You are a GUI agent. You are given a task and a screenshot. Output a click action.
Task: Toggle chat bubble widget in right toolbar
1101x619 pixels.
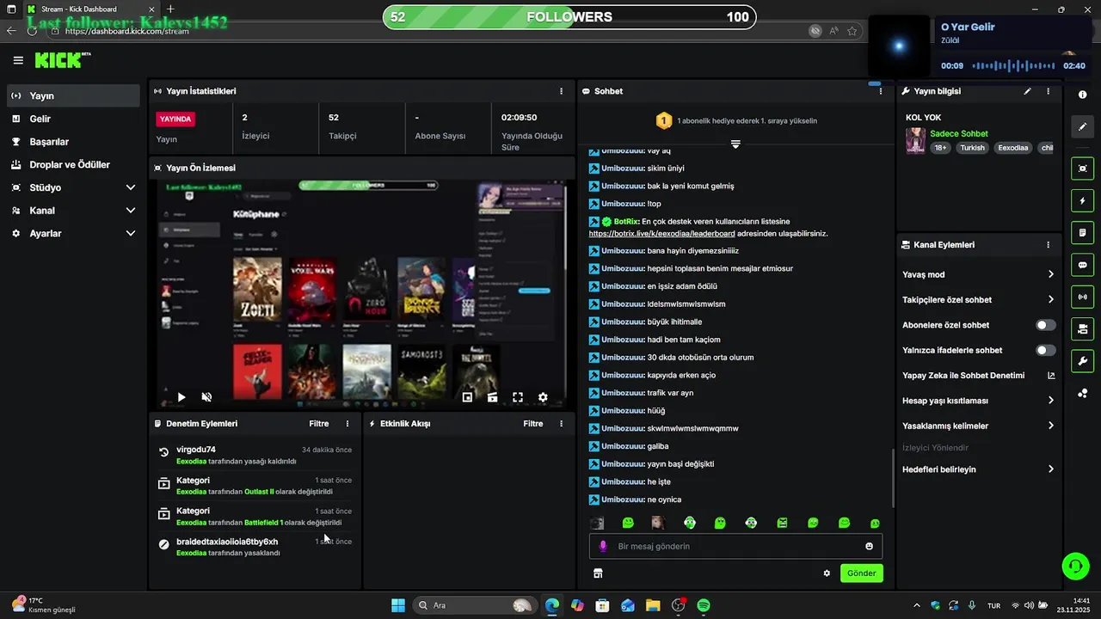click(x=1082, y=265)
